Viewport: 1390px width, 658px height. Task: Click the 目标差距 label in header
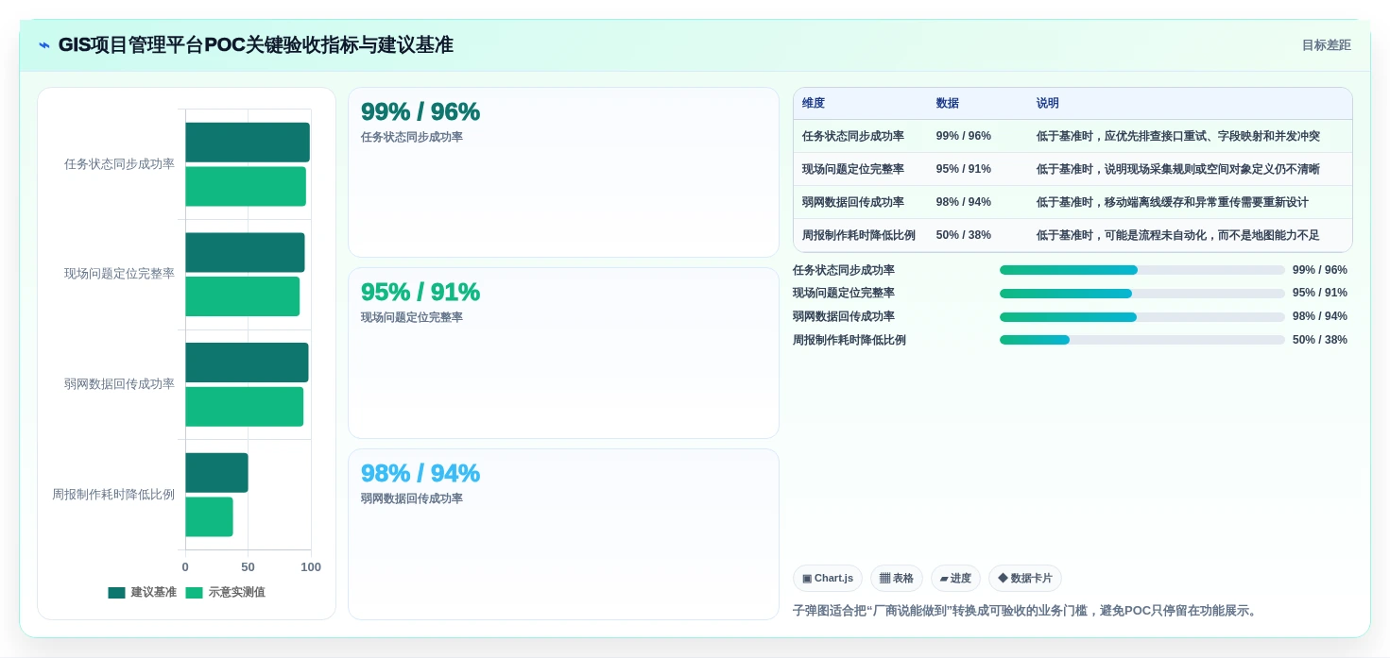[1326, 45]
